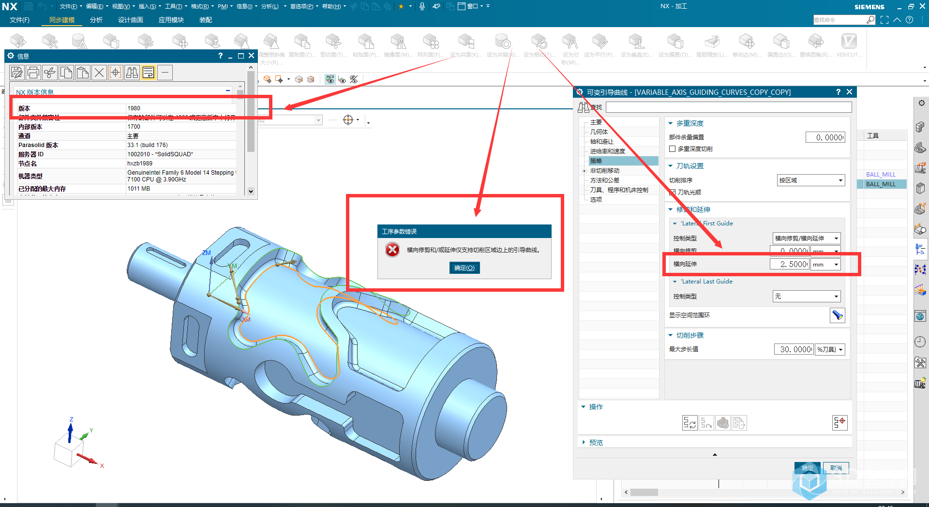This screenshot has width=929, height=507.
Task: Click the binoculars find icon in the 信息 window
Action: 132,73
